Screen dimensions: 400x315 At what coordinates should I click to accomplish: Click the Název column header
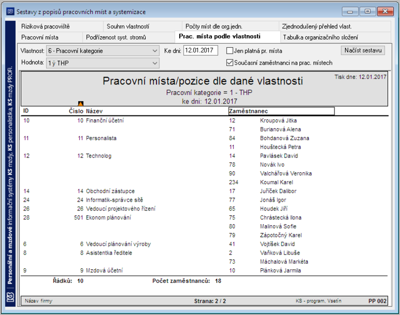point(94,111)
